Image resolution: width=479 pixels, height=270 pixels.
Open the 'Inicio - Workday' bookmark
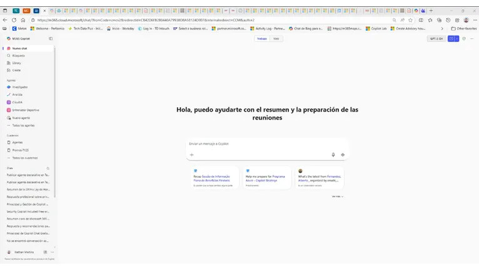coord(120,28)
